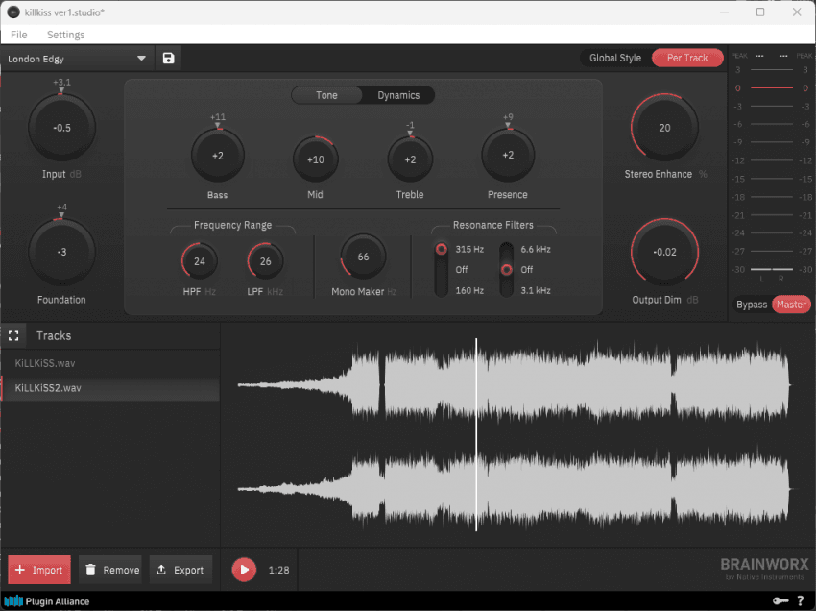Click the upper channel waveform

515,385
